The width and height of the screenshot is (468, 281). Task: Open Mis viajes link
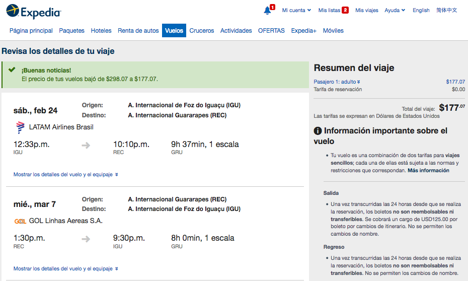pyautogui.click(x=367, y=10)
